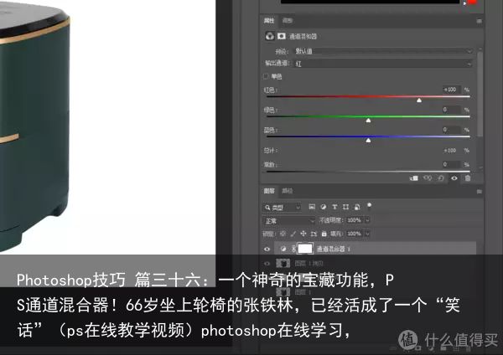Click the blue value field
Image resolution: width=503 pixels, height=355 pixels.
pos(451,130)
